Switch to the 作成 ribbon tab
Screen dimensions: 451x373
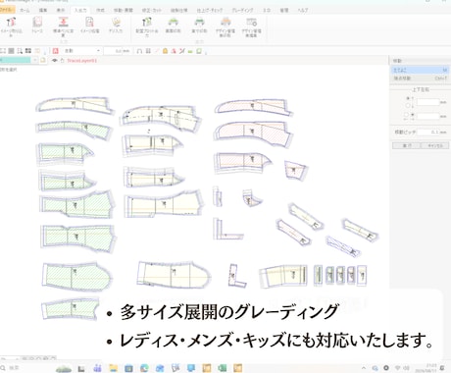(100, 10)
